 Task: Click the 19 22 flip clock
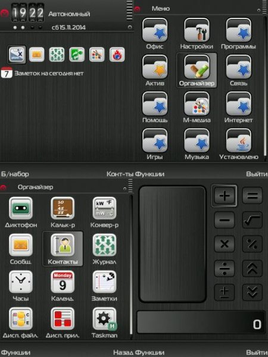[27, 12]
